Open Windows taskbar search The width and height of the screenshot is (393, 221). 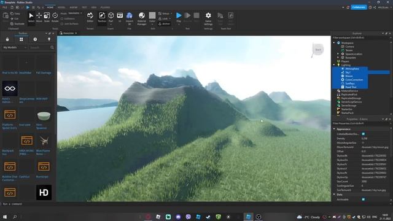point(15,217)
